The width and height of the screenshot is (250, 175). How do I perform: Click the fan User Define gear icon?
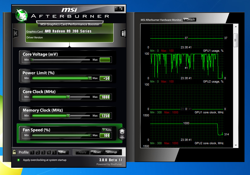(122, 134)
